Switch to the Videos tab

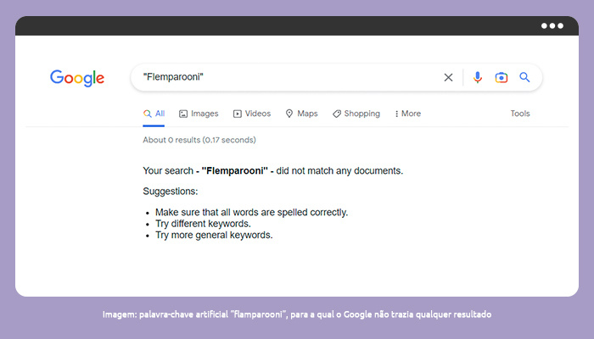pos(252,114)
